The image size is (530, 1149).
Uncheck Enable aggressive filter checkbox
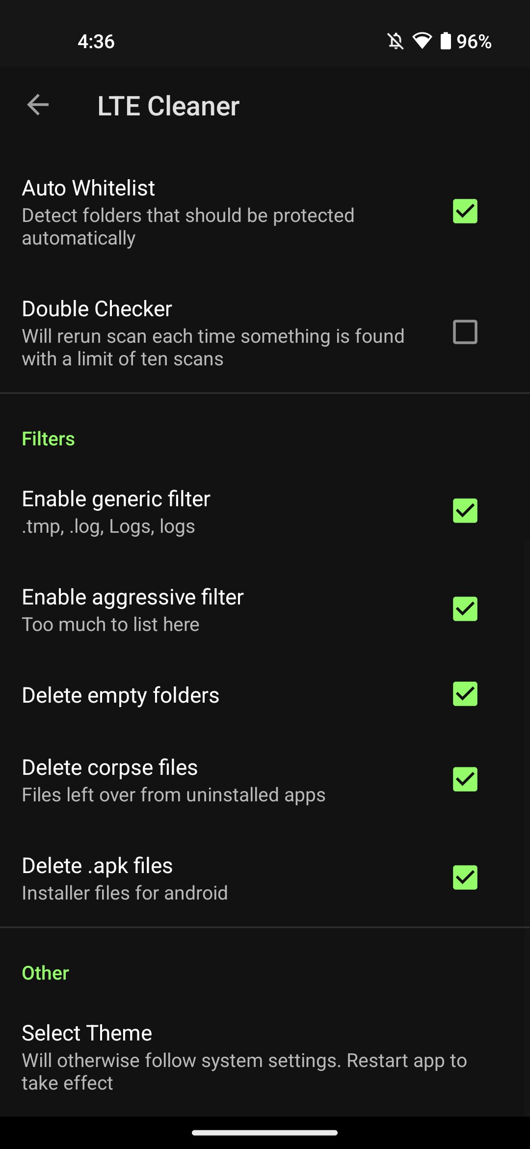tap(465, 609)
